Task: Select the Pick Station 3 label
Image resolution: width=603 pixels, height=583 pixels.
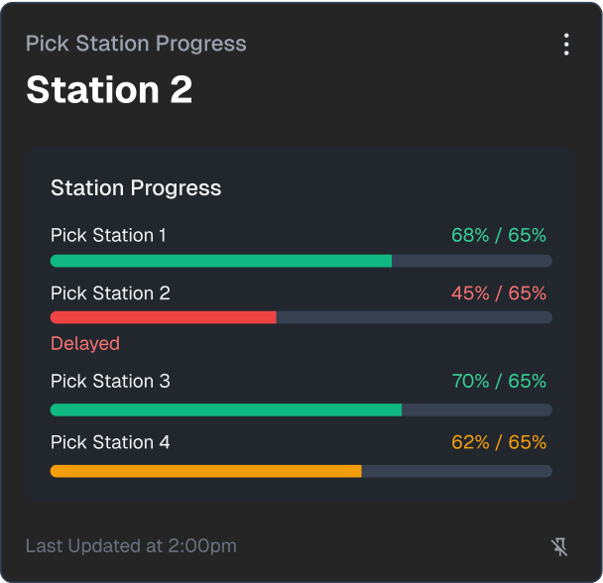Action: pos(110,382)
